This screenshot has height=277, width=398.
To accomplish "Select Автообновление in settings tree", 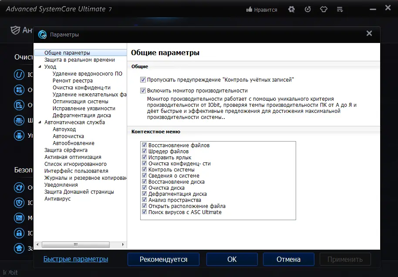I will point(73,143).
